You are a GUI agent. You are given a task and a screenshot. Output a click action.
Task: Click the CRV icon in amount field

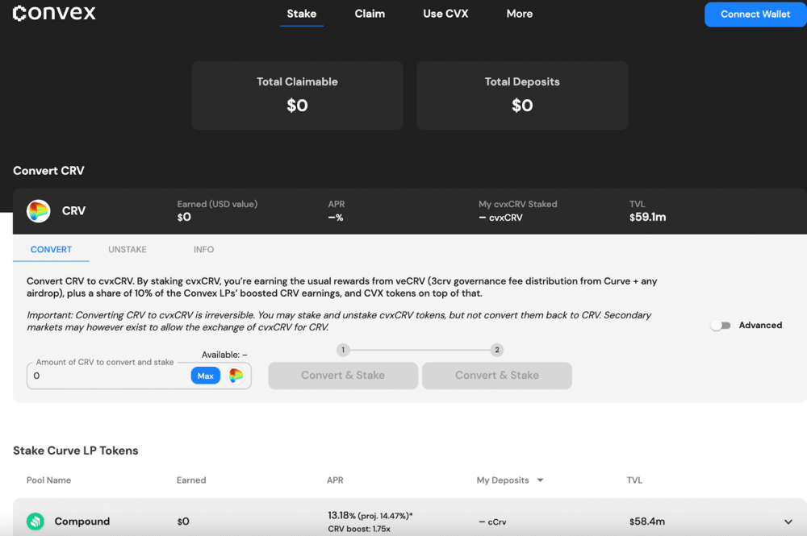pyautogui.click(x=236, y=376)
